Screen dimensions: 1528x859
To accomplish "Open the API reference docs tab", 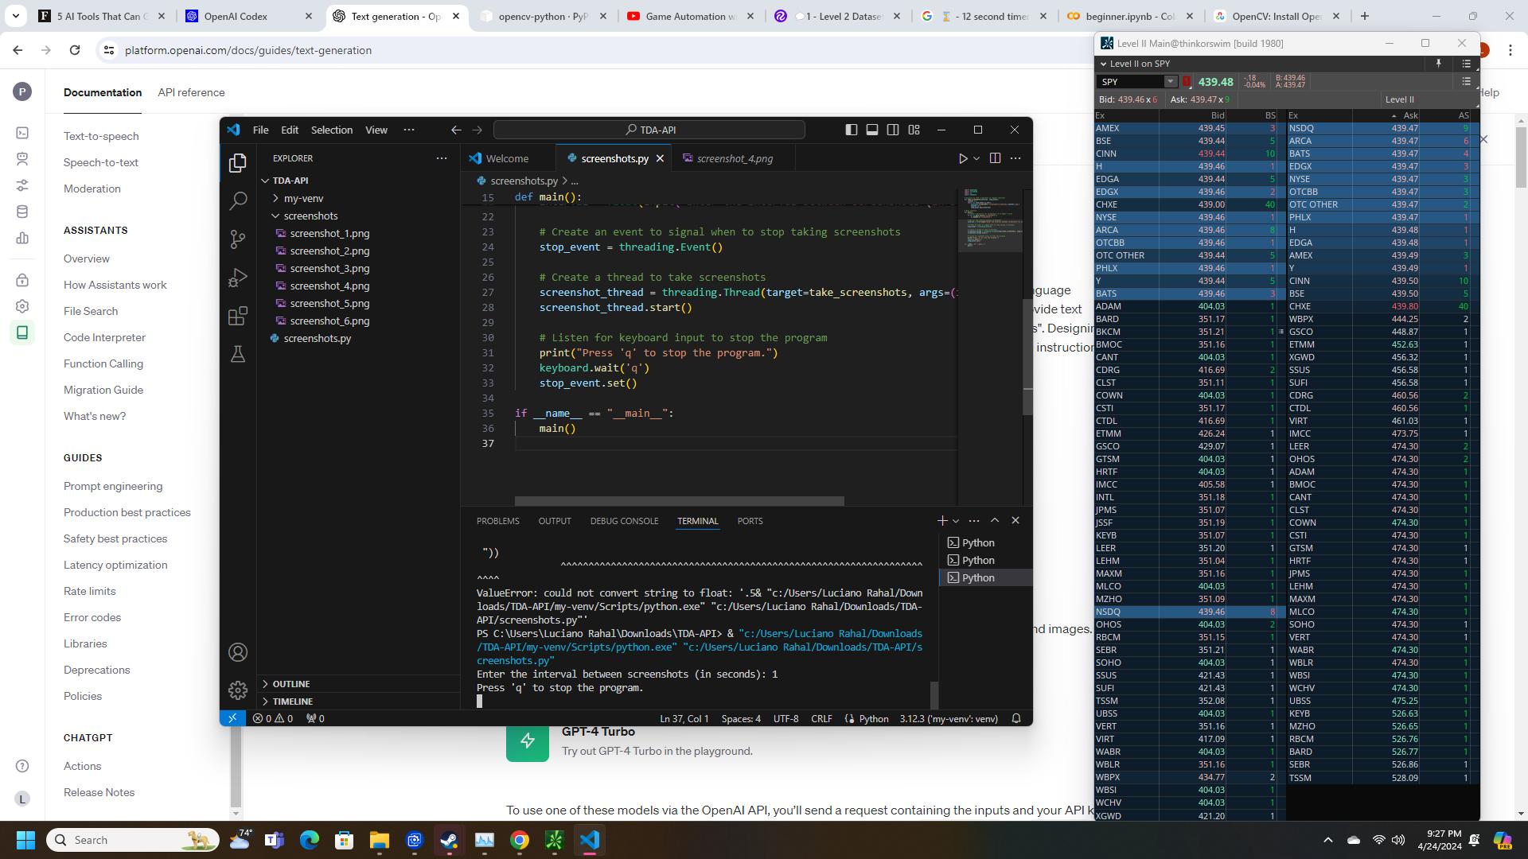I will pyautogui.click(x=191, y=92).
